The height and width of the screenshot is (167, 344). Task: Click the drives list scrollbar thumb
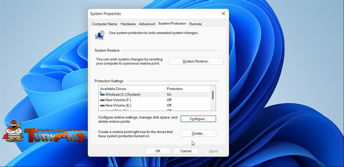click(212, 95)
